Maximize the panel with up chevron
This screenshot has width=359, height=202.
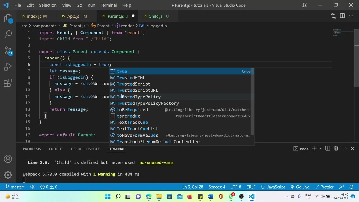(x=345, y=148)
